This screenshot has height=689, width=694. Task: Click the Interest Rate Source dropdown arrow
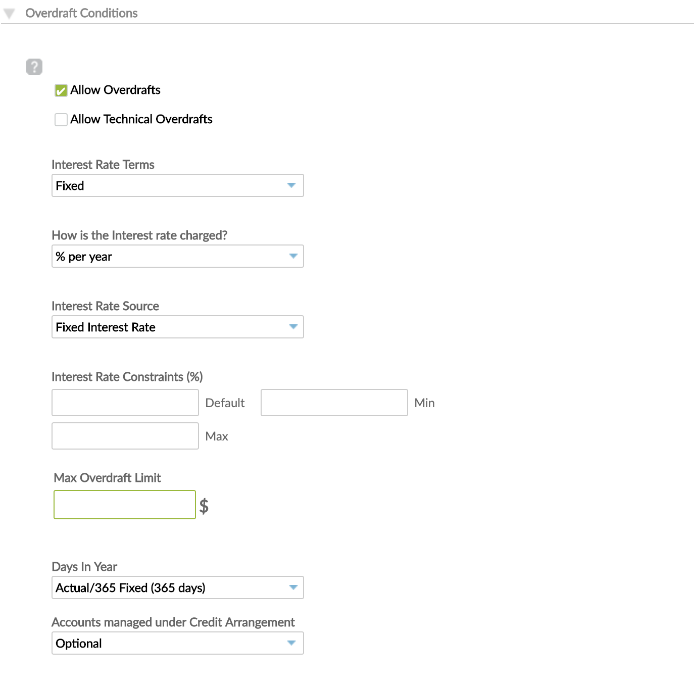(x=292, y=327)
